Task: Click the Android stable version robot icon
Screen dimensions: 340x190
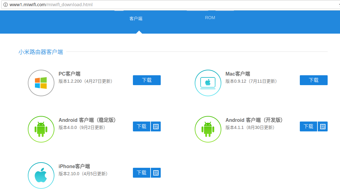Action: click(41, 129)
